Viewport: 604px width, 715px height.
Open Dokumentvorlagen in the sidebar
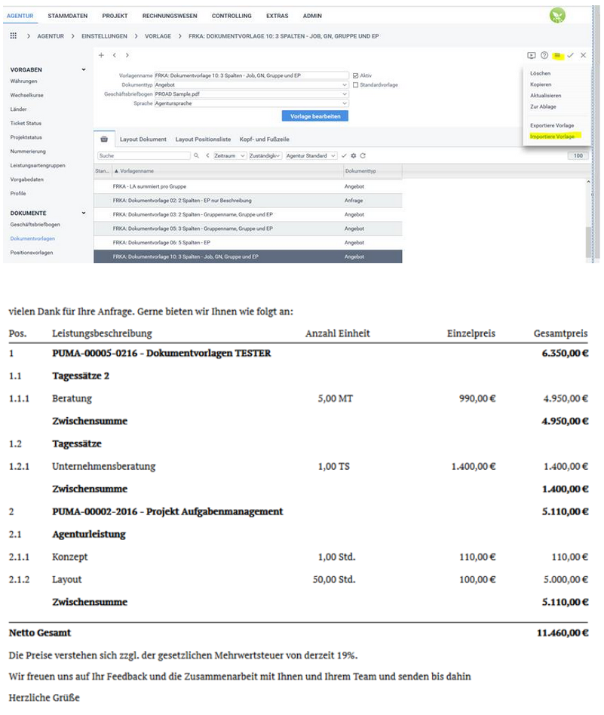click(x=32, y=238)
